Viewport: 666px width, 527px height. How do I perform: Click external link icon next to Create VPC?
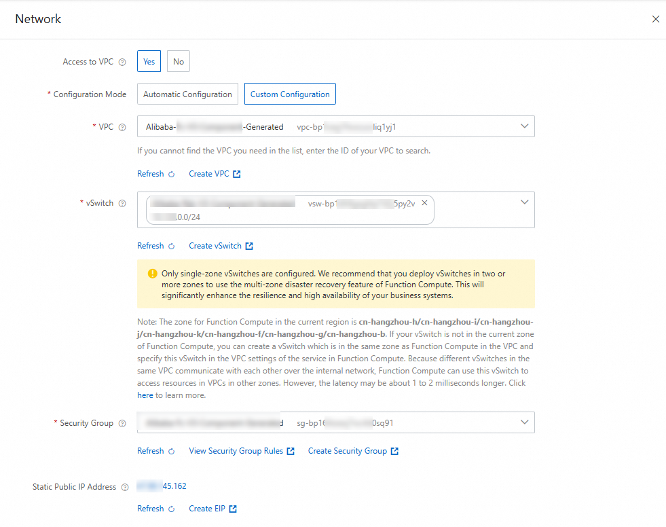237,175
